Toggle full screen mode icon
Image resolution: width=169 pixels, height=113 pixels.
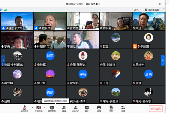(x=163, y=10)
